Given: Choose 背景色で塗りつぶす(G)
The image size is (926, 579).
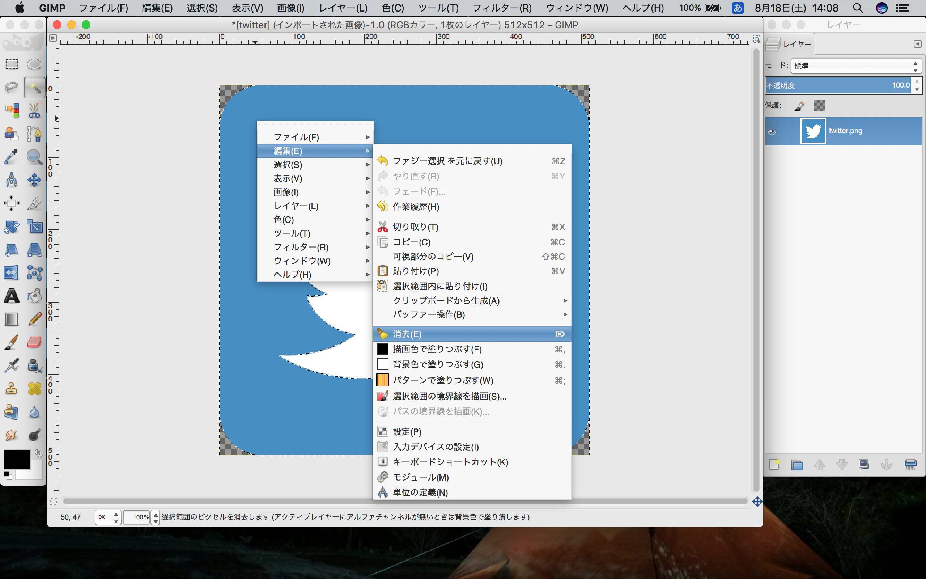Looking at the screenshot, I should tap(472, 364).
